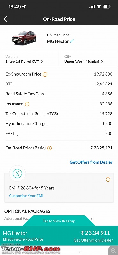
Task: Expand the City selector chevron
Action: [102, 62]
